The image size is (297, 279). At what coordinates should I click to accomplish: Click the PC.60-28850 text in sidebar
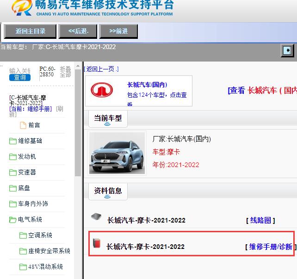[47, 71]
